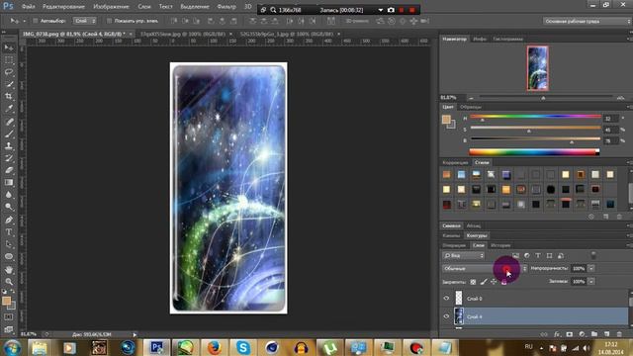
Task: Select the Gradient tool
Action: [9, 182]
